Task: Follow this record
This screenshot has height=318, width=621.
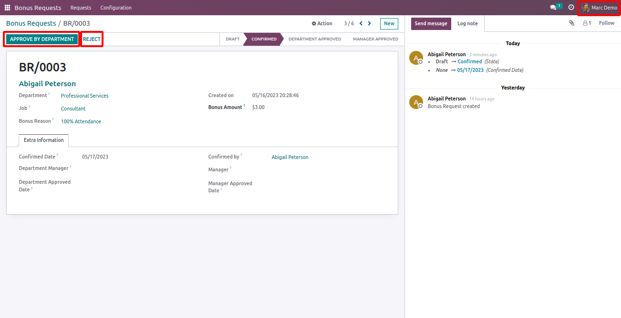Action: click(x=607, y=23)
